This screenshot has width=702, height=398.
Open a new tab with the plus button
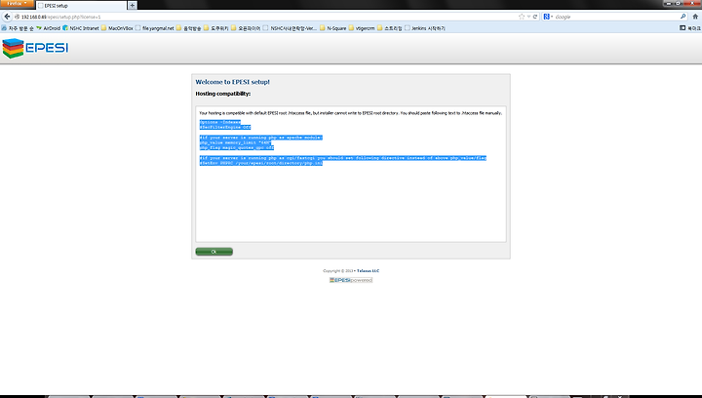pos(132,6)
